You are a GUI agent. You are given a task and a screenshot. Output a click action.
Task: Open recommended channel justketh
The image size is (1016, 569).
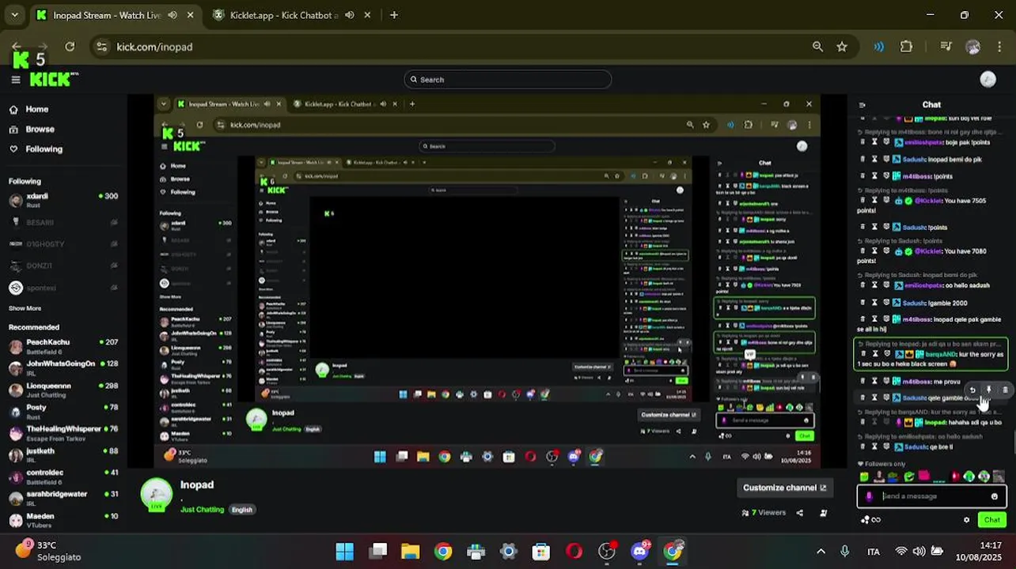(x=63, y=454)
